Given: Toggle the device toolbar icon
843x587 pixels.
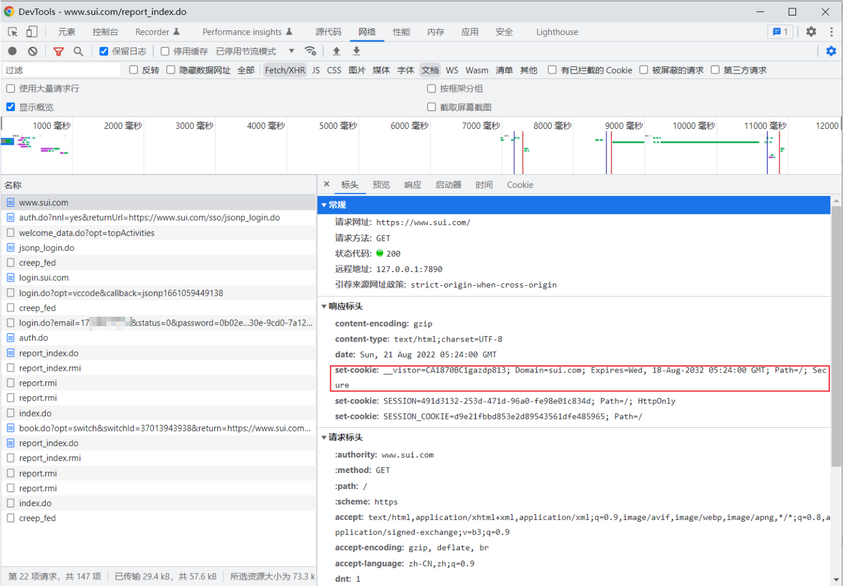Looking at the screenshot, I should pyautogui.click(x=32, y=32).
